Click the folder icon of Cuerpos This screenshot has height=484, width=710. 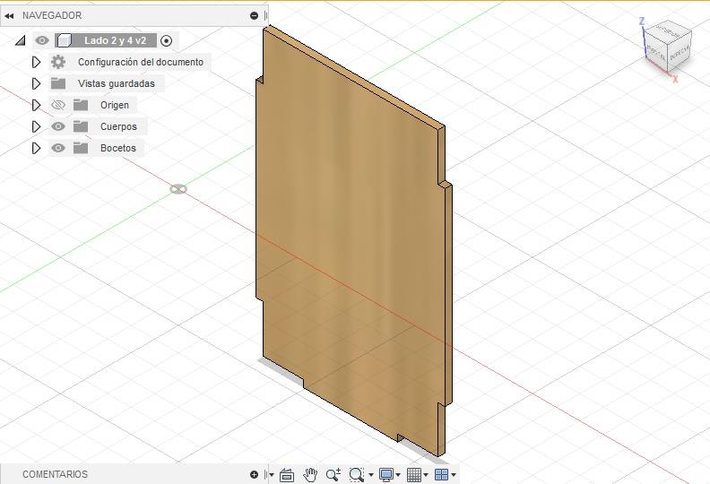(x=81, y=125)
